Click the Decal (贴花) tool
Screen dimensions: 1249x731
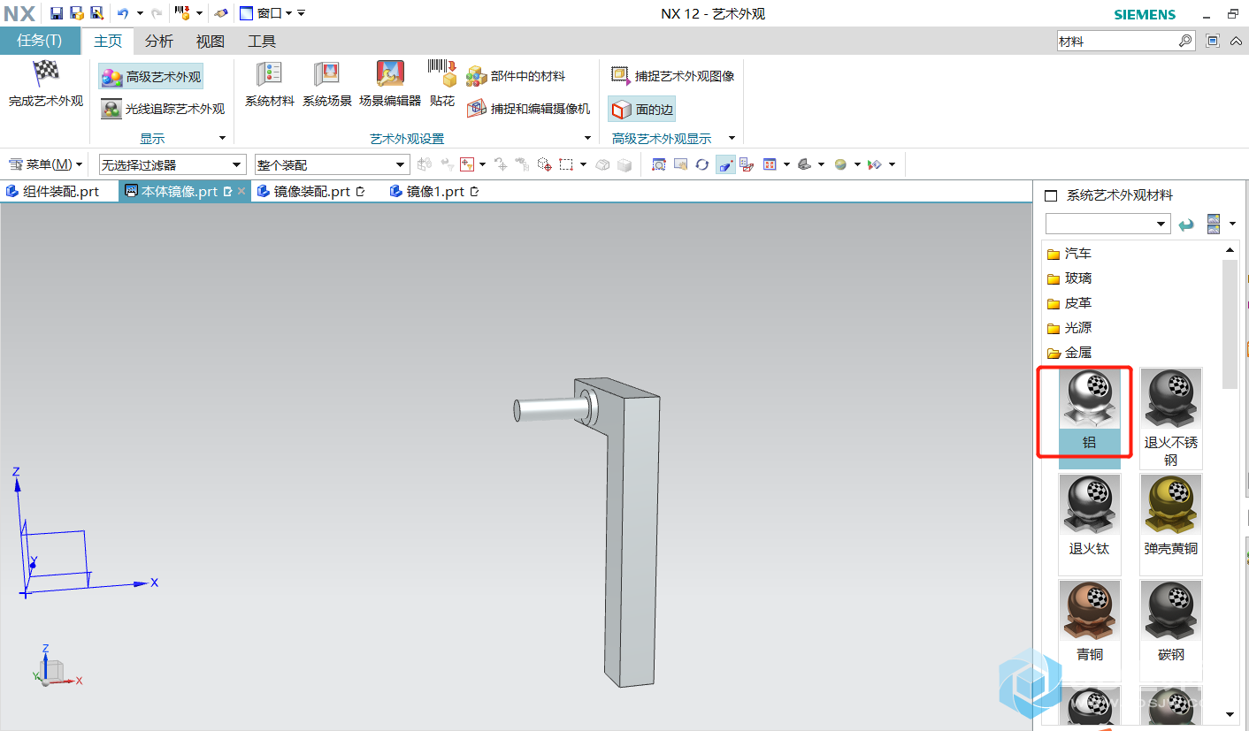441,85
